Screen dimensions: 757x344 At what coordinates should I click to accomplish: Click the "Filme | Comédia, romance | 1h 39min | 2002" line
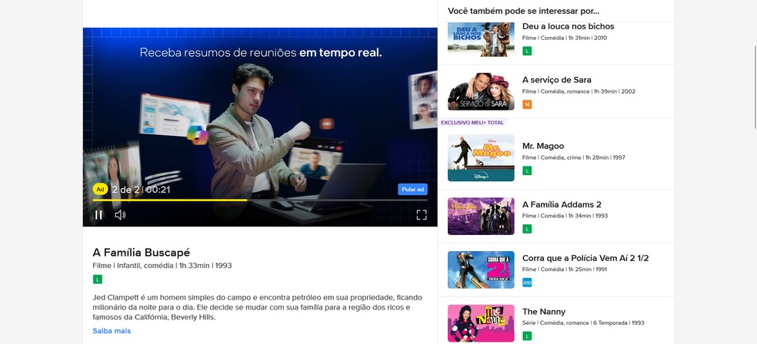point(579,91)
